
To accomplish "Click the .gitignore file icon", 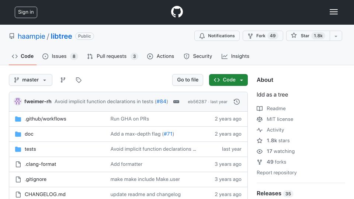I will (18, 179).
